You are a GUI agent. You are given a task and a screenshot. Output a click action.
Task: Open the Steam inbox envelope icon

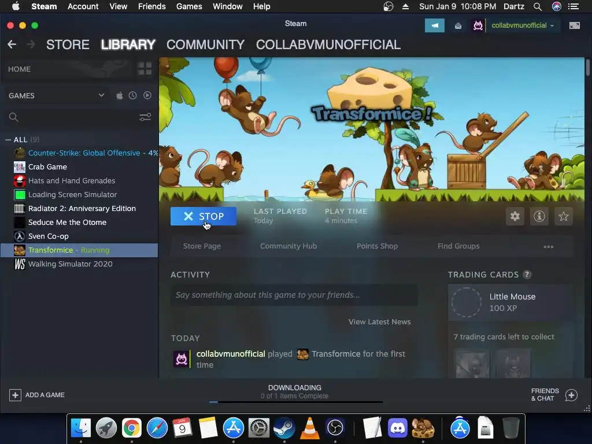458,25
